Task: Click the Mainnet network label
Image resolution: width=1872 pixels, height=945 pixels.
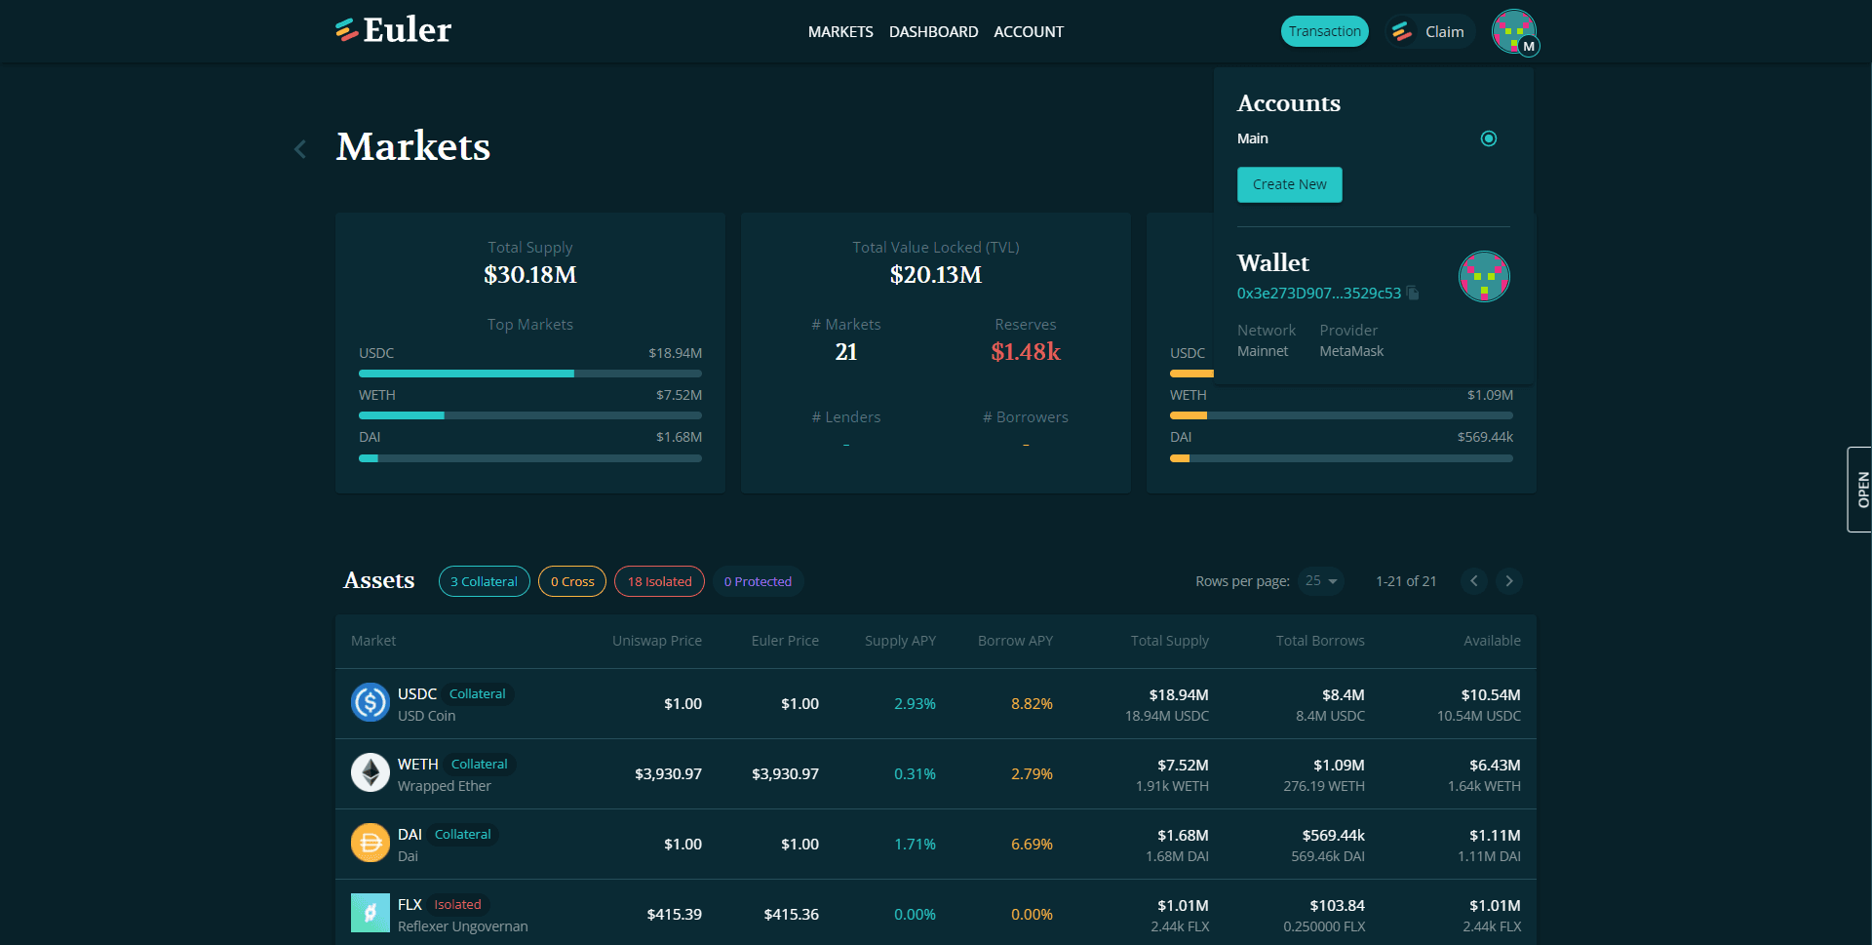Action: point(1263,351)
